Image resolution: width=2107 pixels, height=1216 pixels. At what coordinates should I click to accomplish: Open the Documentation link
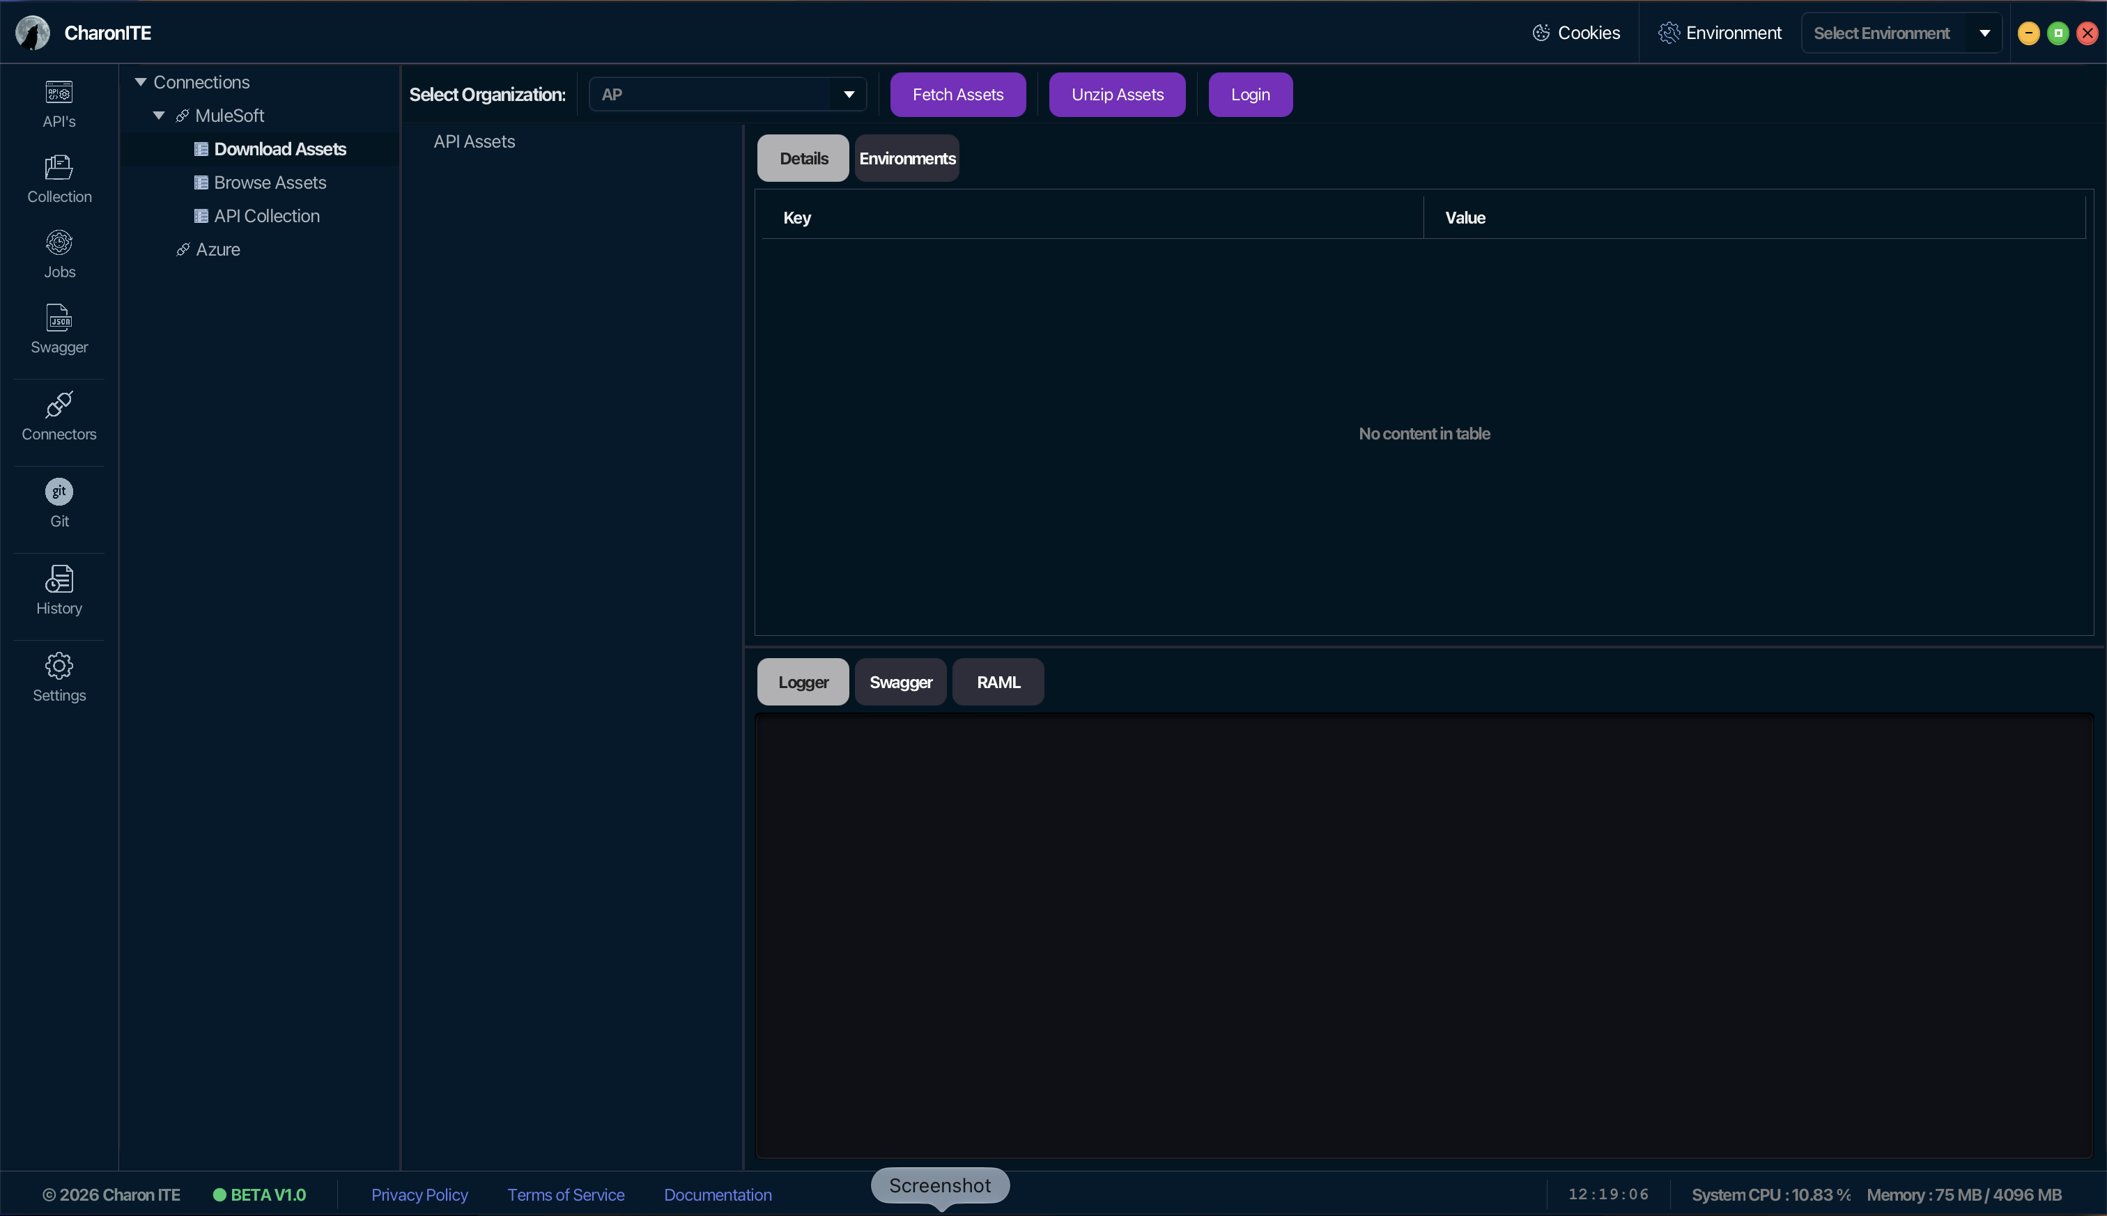pyautogui.click(x=718, y=1194)
